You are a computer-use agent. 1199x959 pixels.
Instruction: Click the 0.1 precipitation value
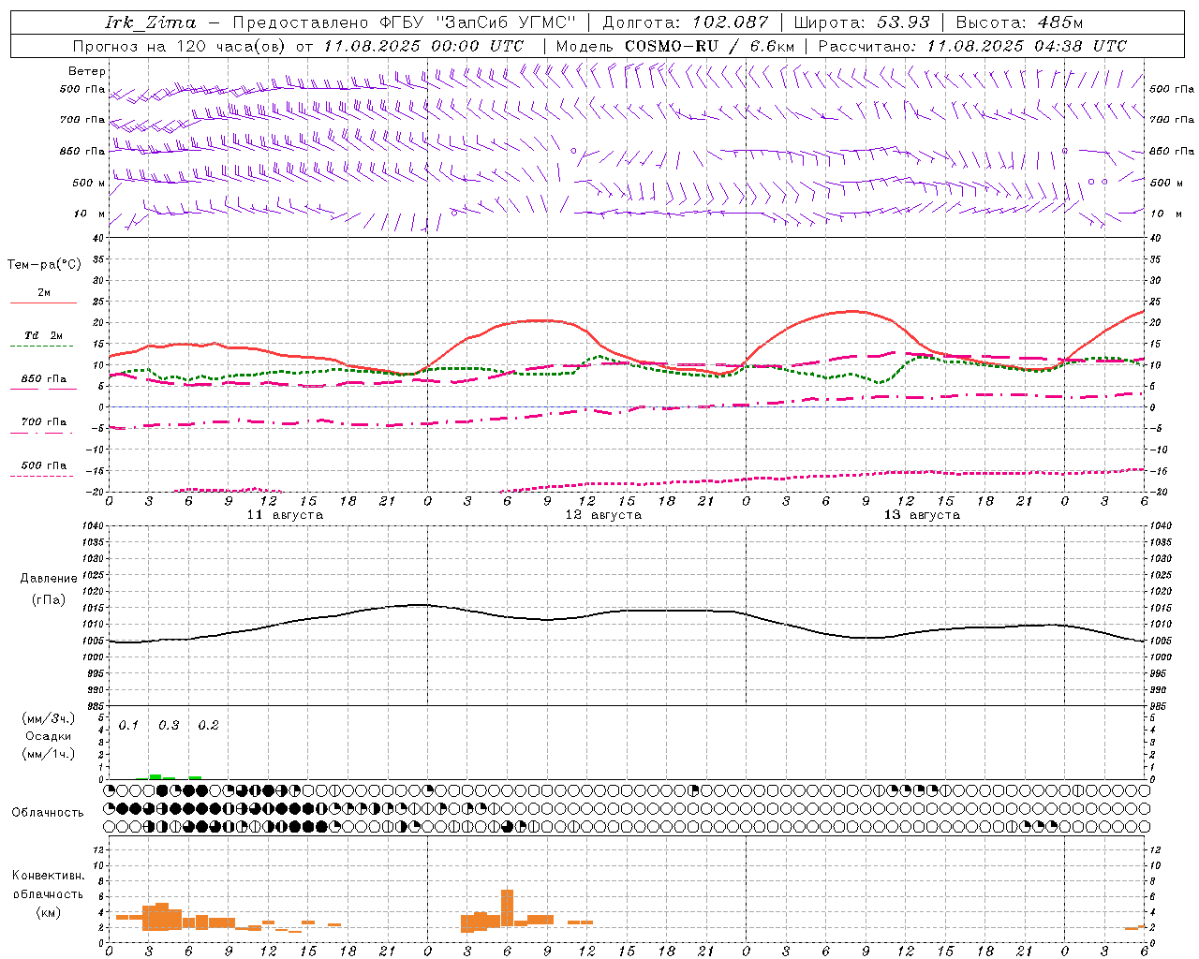coord(128,725)
